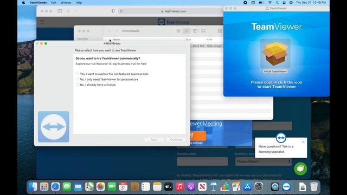Choose the personal use only option
347x195 pixels.
[77, 79]
